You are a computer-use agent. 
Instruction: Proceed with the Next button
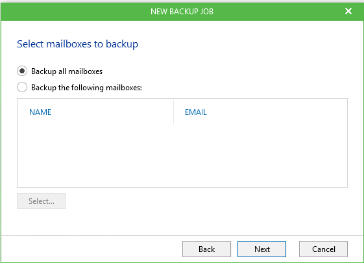coord(261,249)
